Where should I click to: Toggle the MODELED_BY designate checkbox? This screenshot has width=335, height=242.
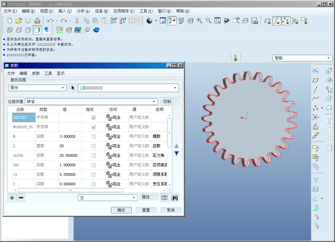94,127
